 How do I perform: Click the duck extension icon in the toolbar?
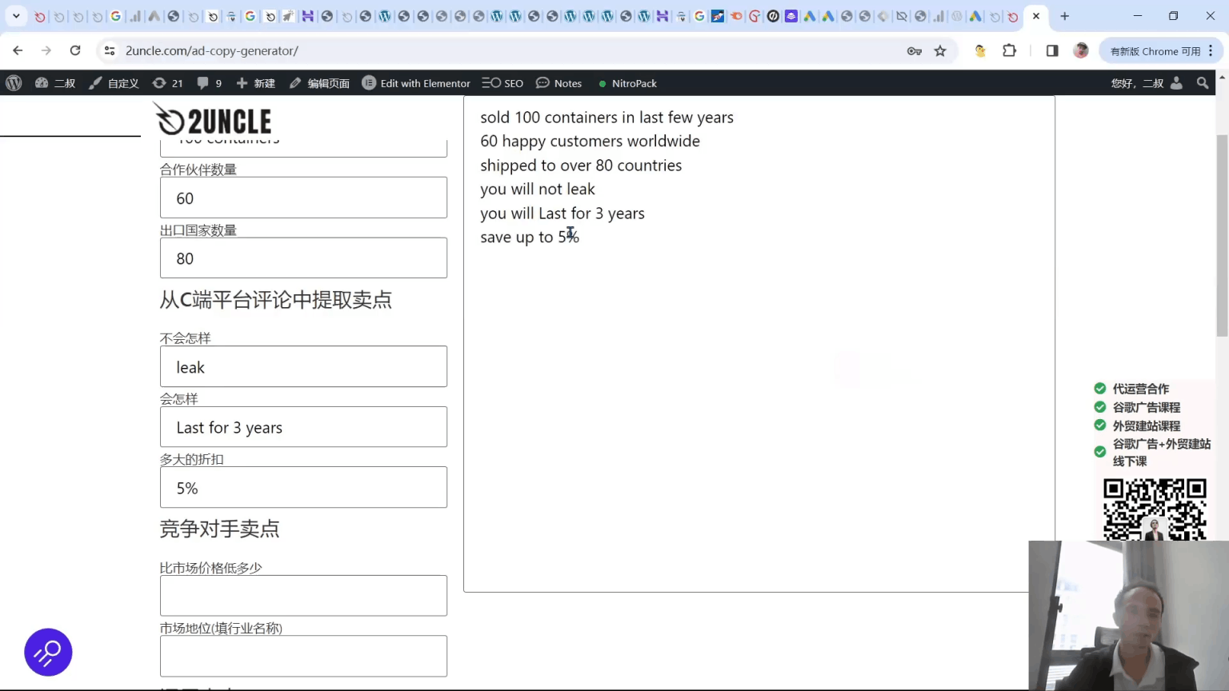tap(979, 50)
